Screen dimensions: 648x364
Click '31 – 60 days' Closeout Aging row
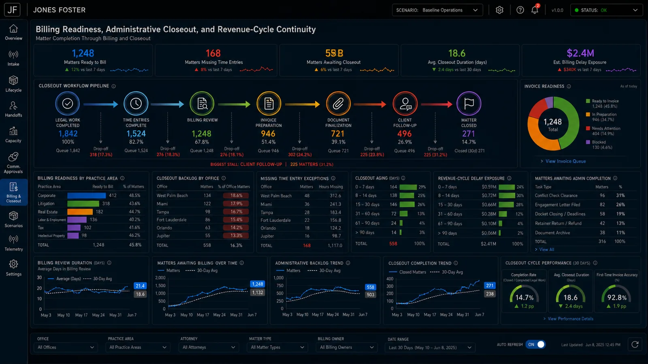tap(390, 214)
